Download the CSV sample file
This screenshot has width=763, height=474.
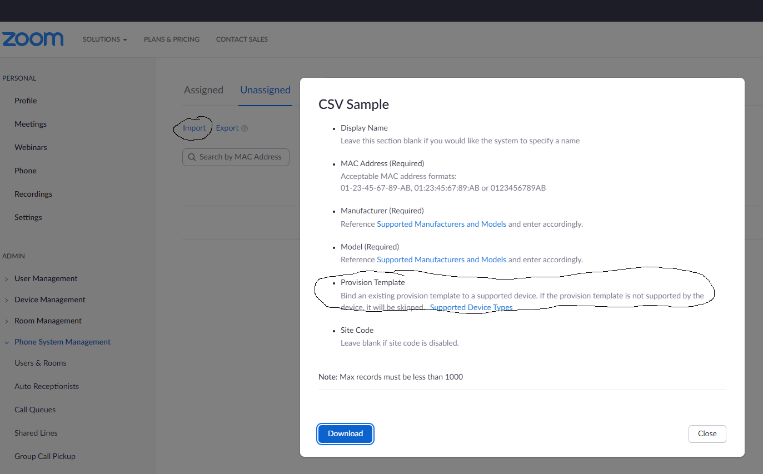(346, 433)
